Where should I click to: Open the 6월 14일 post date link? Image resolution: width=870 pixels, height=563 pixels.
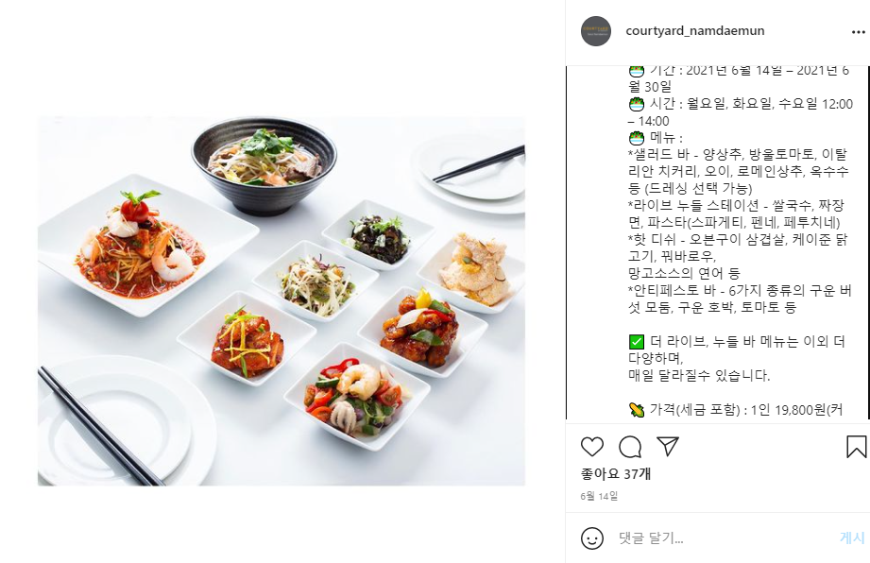599,496
